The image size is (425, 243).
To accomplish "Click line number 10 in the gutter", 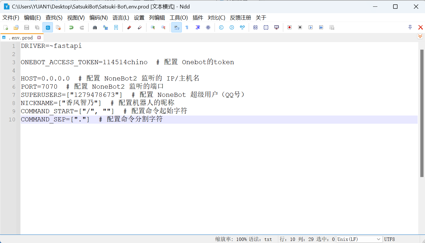I will coord(12,119).
